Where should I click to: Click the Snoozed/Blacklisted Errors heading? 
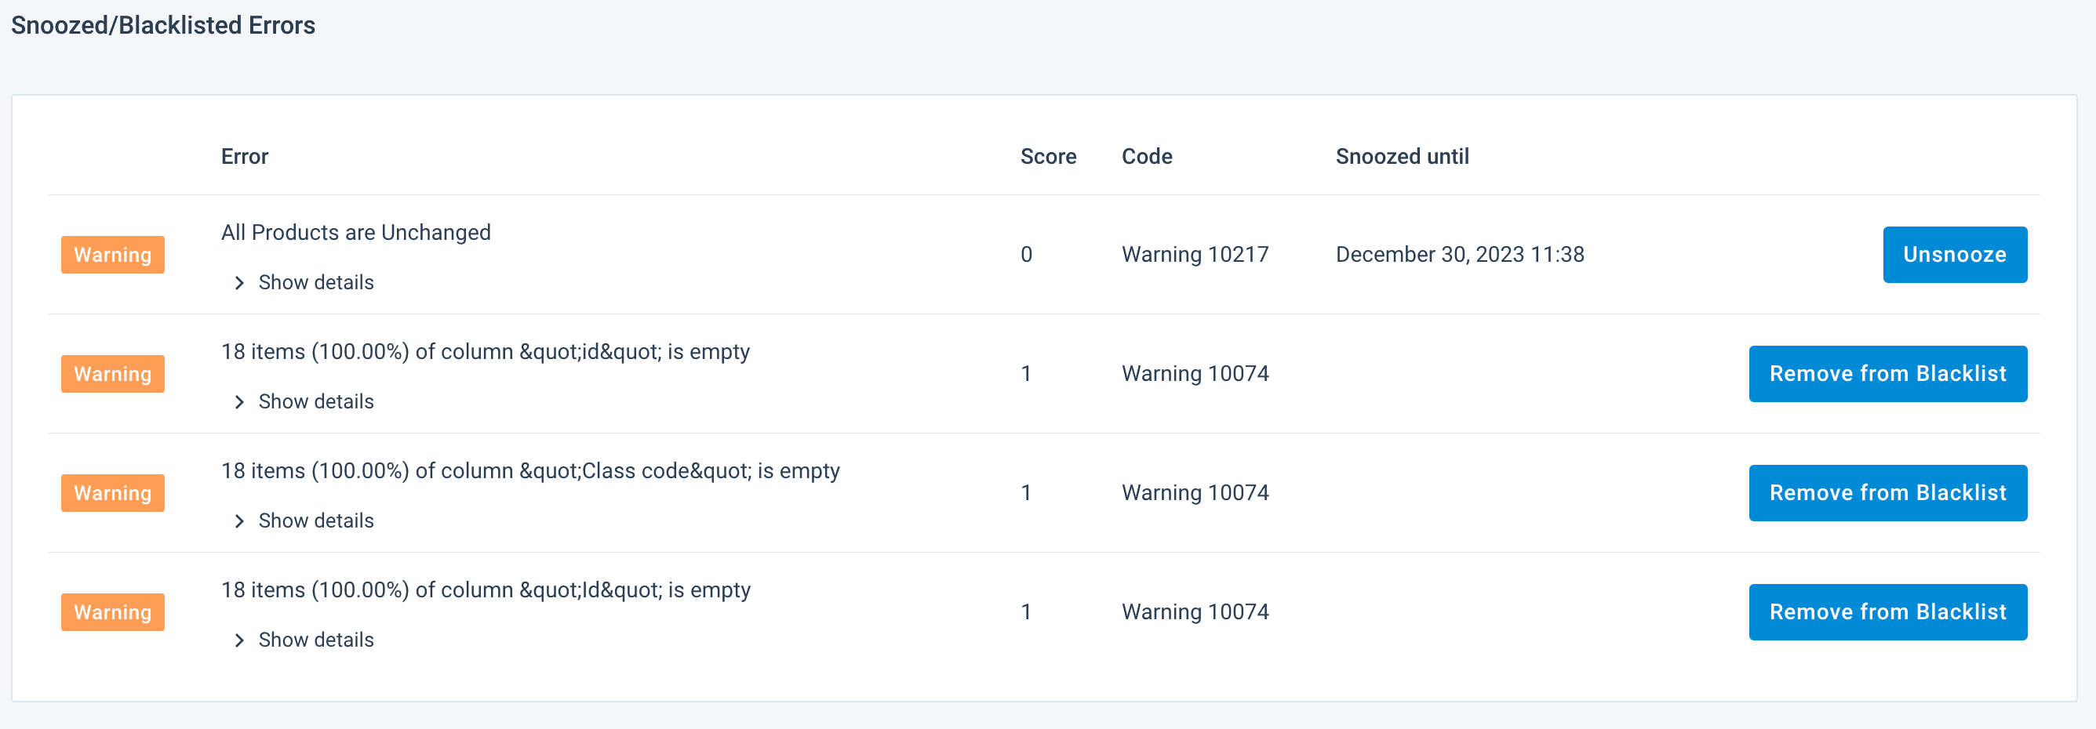pyautogui.click(x=162, y=25)
